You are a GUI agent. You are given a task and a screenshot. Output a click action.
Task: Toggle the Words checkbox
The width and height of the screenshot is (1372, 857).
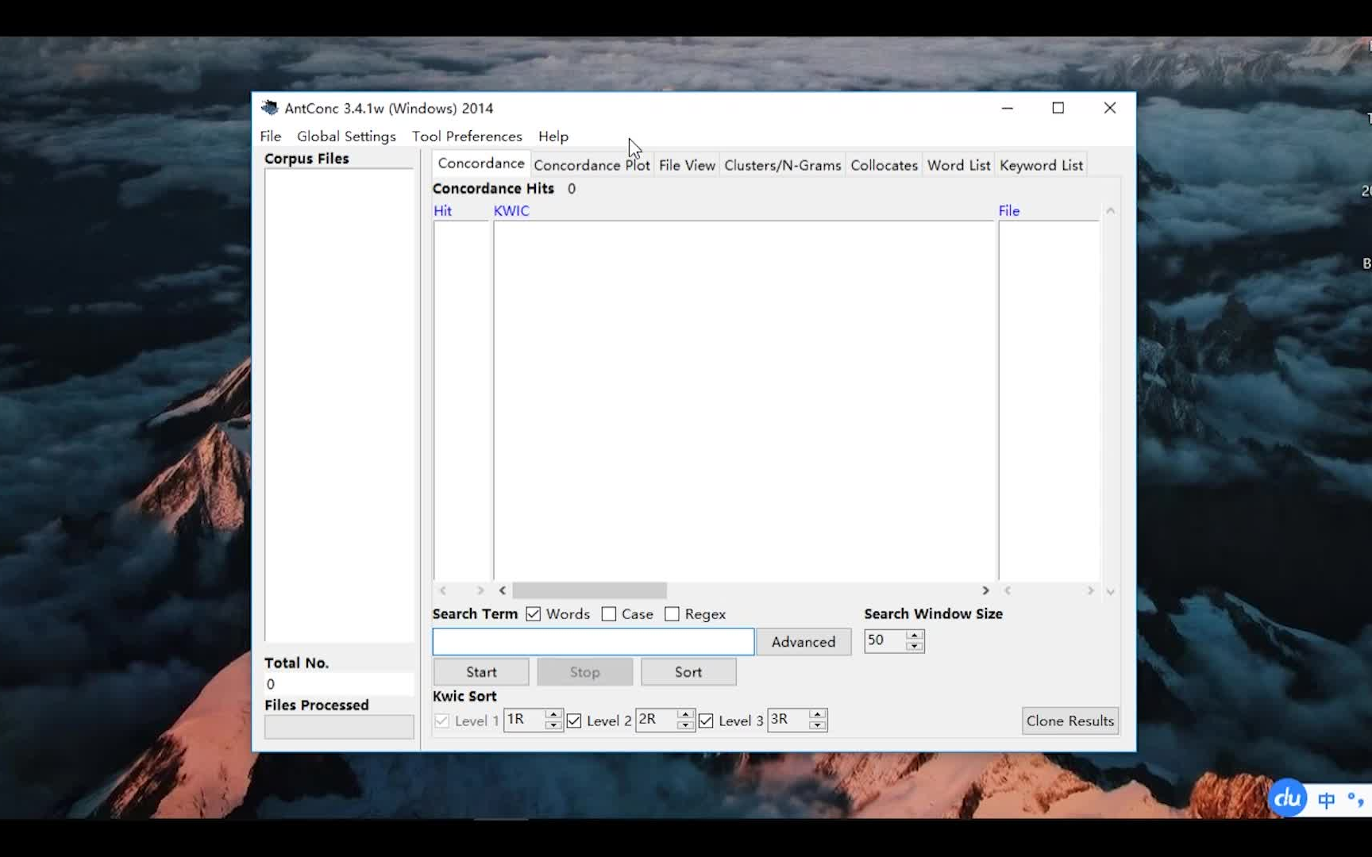[534, 614]
